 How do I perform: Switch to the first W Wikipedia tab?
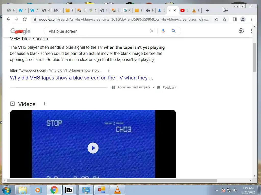22,10
